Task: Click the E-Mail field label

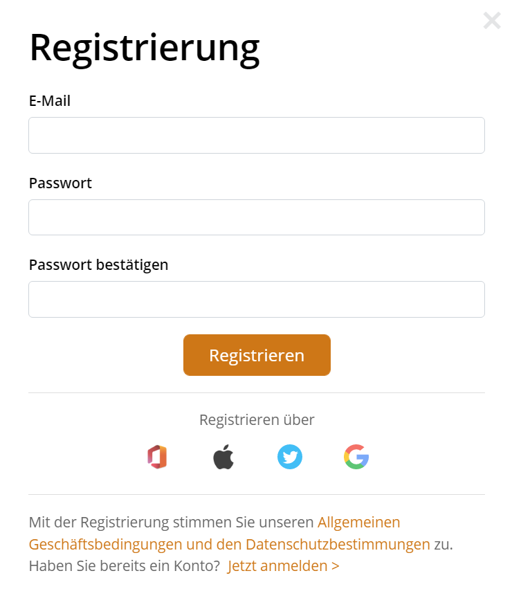Action: point(50,100)
